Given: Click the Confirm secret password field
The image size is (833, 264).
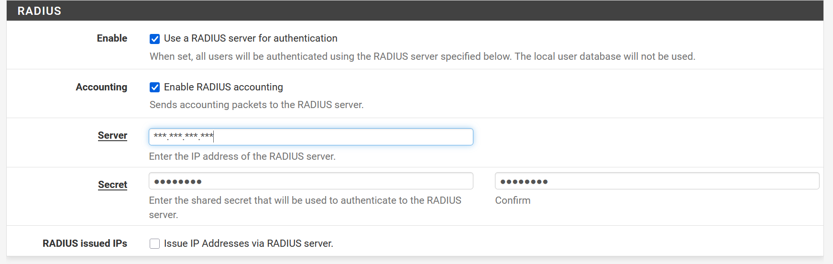Looking at the screenshot, I should coord(657,181).
